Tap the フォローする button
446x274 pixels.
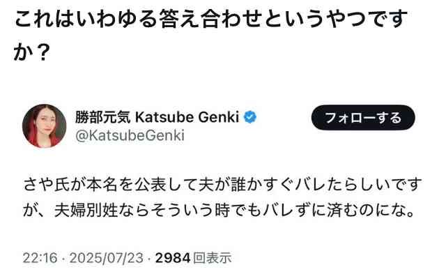363,118
